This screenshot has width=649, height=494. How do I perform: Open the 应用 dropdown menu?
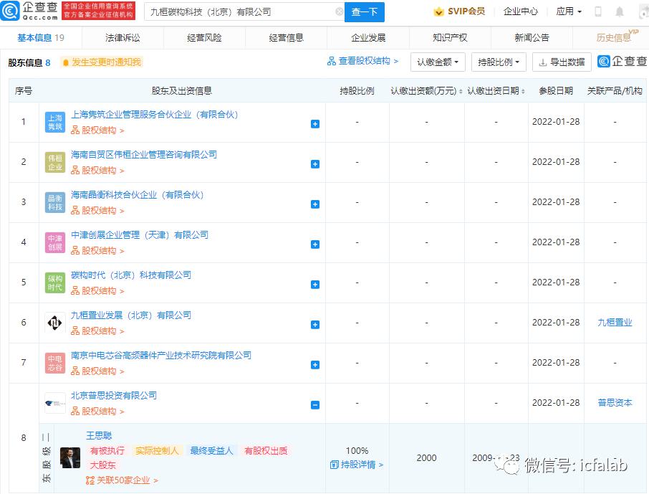[x=569, y=11]
